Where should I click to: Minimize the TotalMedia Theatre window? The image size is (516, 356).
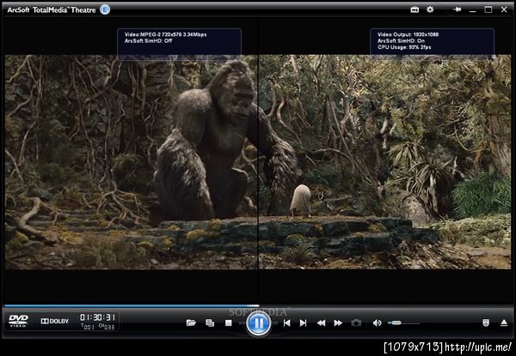tap(473, 10)
